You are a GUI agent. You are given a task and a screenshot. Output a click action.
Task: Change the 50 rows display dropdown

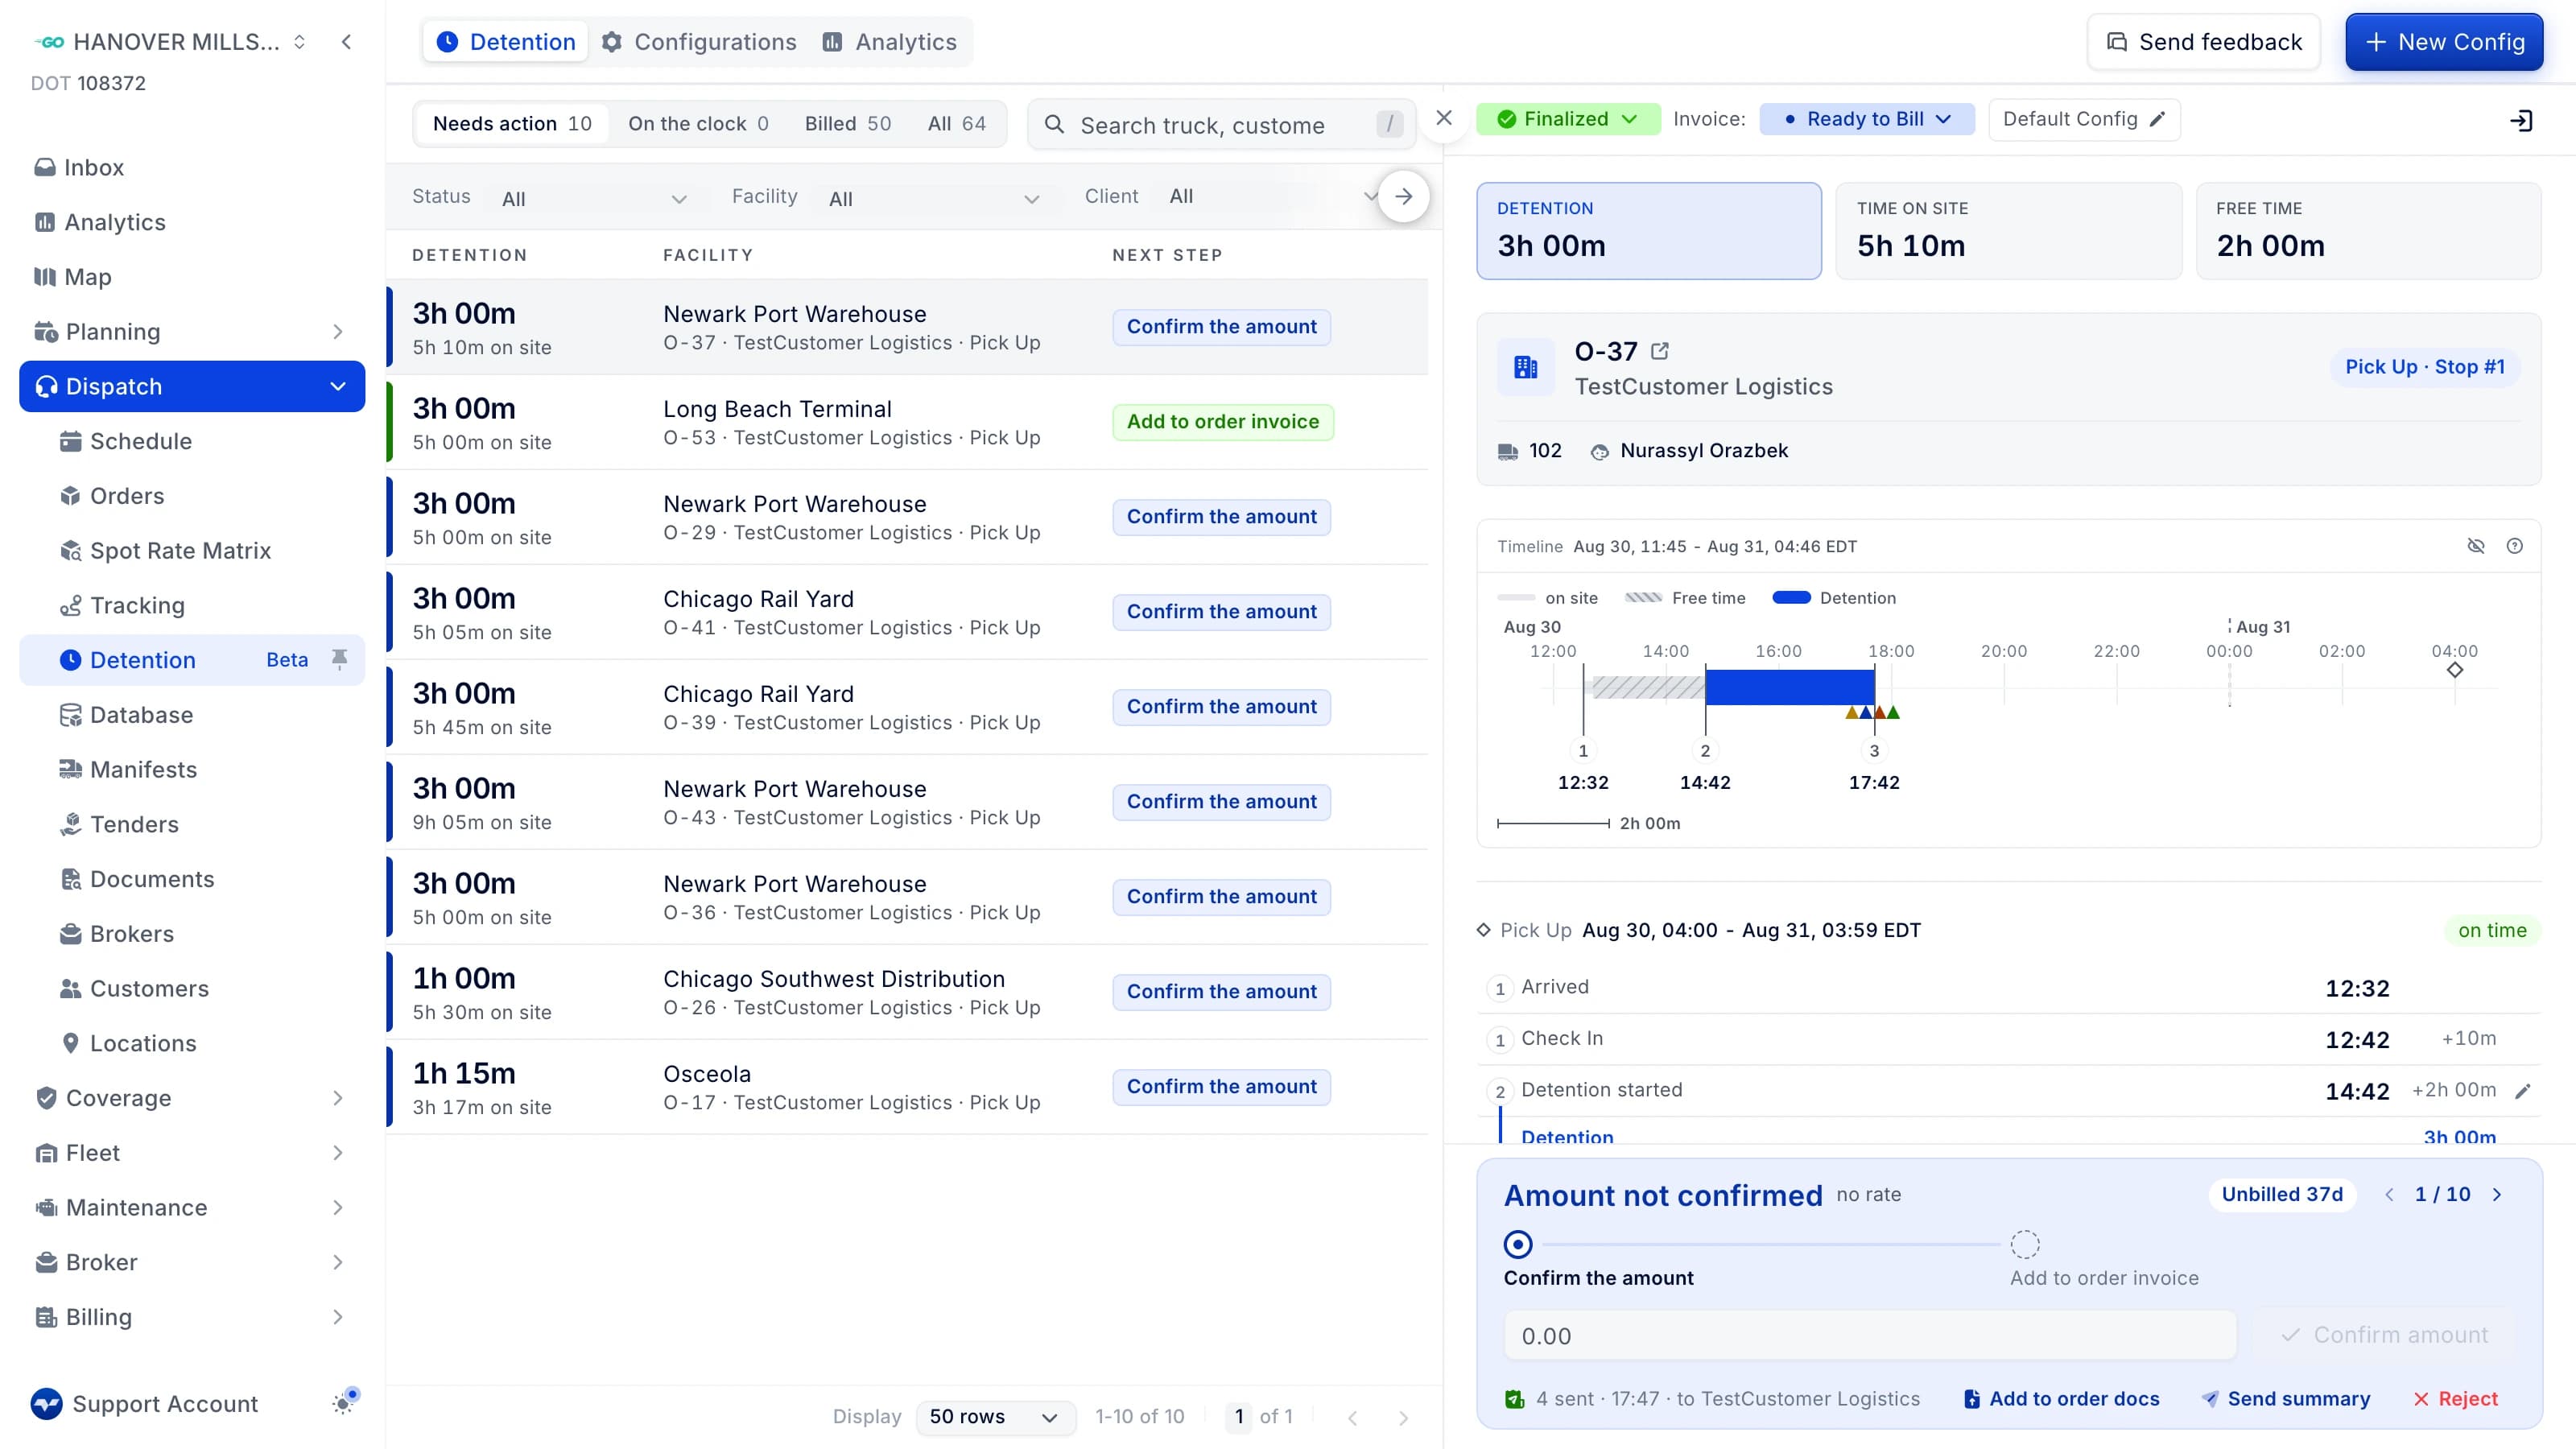coord(995,1416)
